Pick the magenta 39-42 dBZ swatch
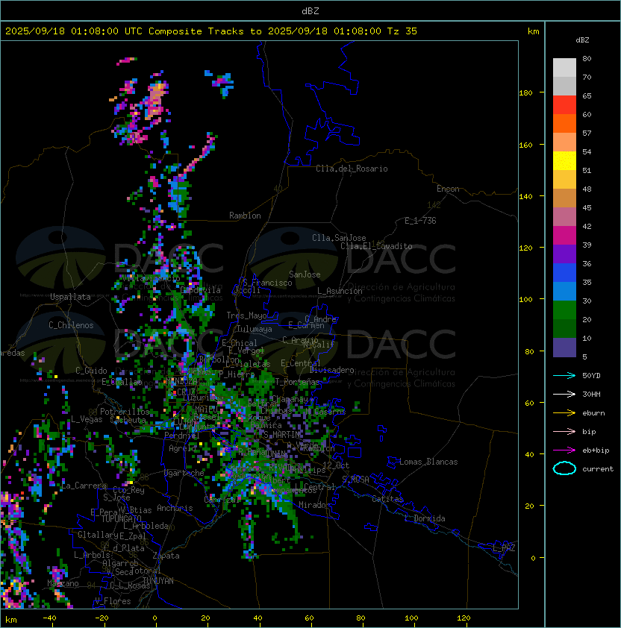The image size is (621, 628). coord(564,236)
